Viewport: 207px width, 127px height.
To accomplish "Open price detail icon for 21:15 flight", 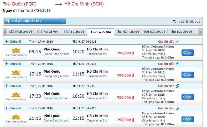I will click(x=178, y=108).
